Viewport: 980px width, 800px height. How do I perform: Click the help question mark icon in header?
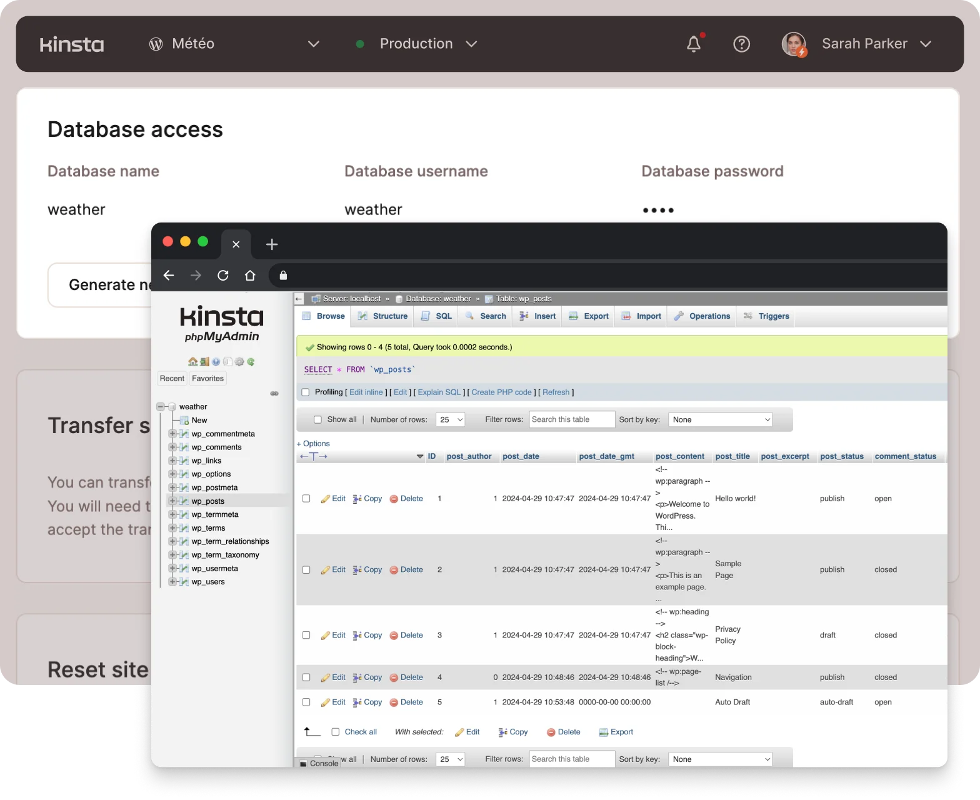(741, 44)
